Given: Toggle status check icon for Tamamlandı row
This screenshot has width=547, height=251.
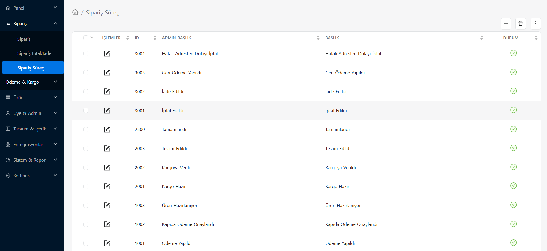Looking at the screenshot, I should click(x=513, y=129).
